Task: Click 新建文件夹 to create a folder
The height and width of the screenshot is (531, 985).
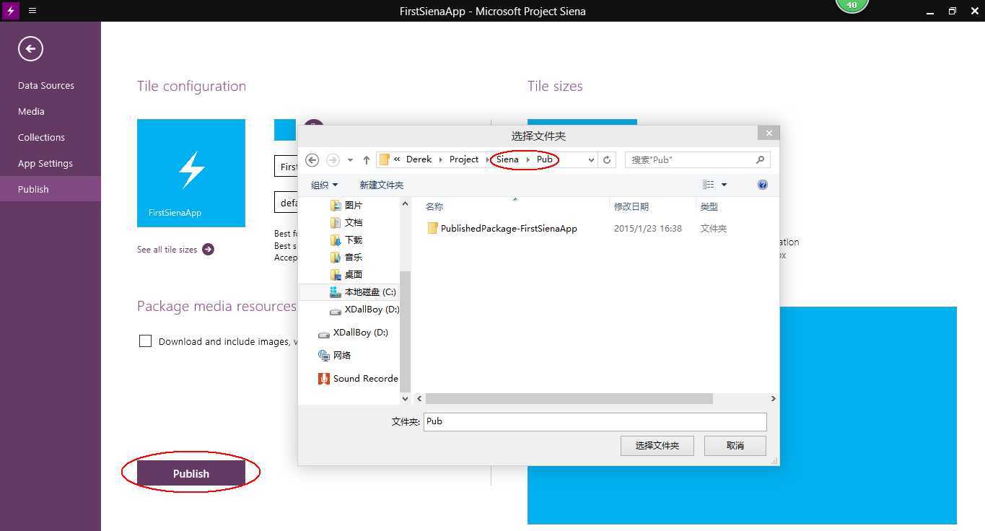Action: [381, 185]
